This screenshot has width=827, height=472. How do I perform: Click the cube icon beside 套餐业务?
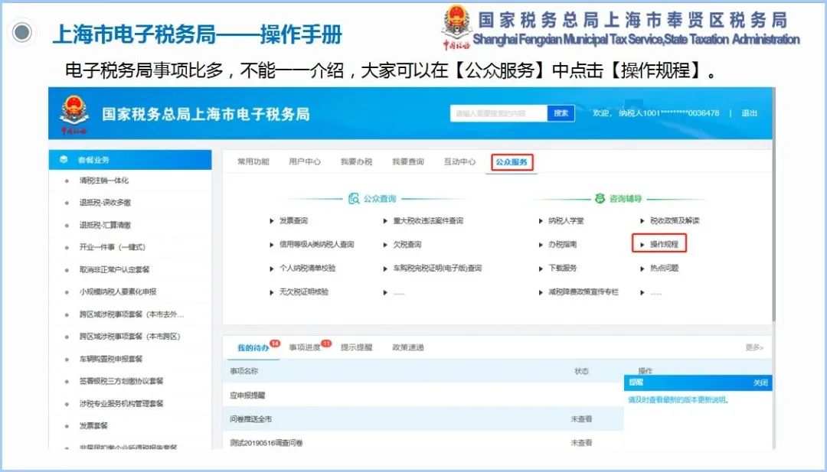click(64, 160)
